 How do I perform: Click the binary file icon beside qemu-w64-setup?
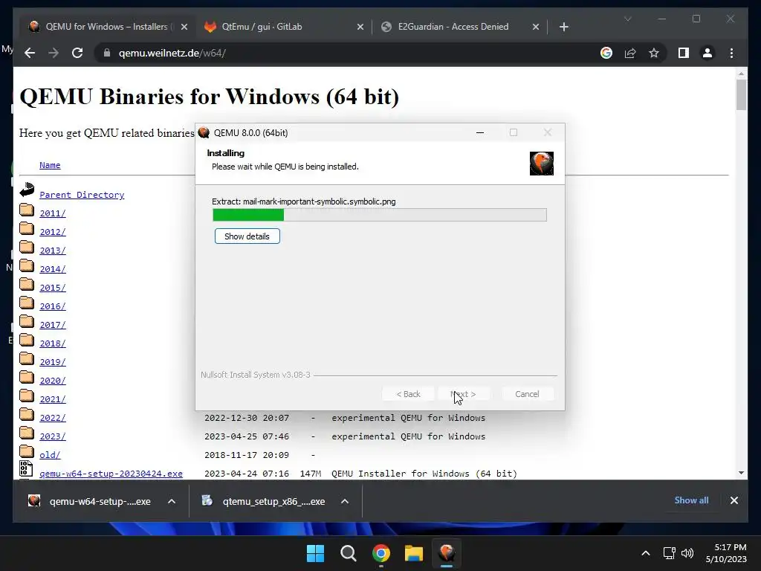pos(26,468)
